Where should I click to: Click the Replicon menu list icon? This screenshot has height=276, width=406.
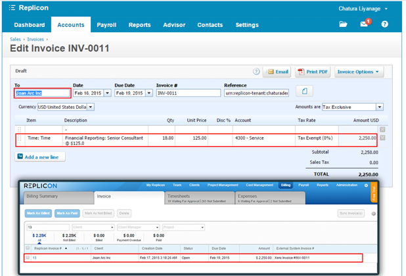12,8
